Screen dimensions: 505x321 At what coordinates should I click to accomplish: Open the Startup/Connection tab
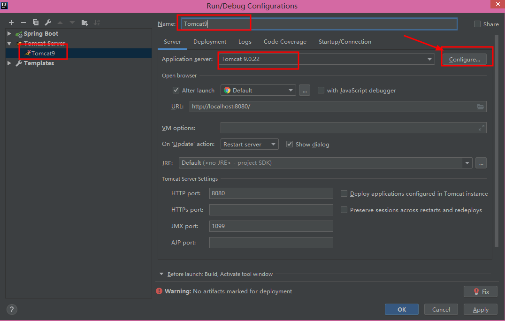point(344,42)
